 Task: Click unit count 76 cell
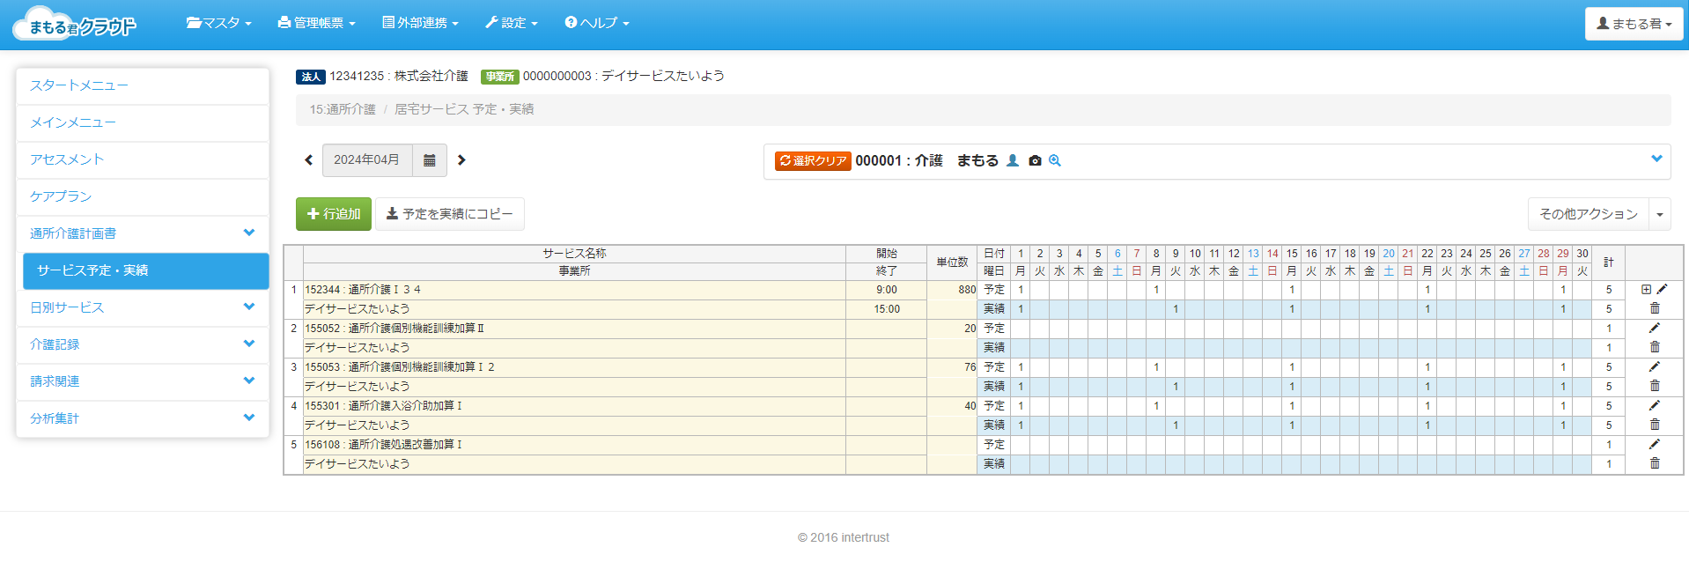[x=953, y=367]
